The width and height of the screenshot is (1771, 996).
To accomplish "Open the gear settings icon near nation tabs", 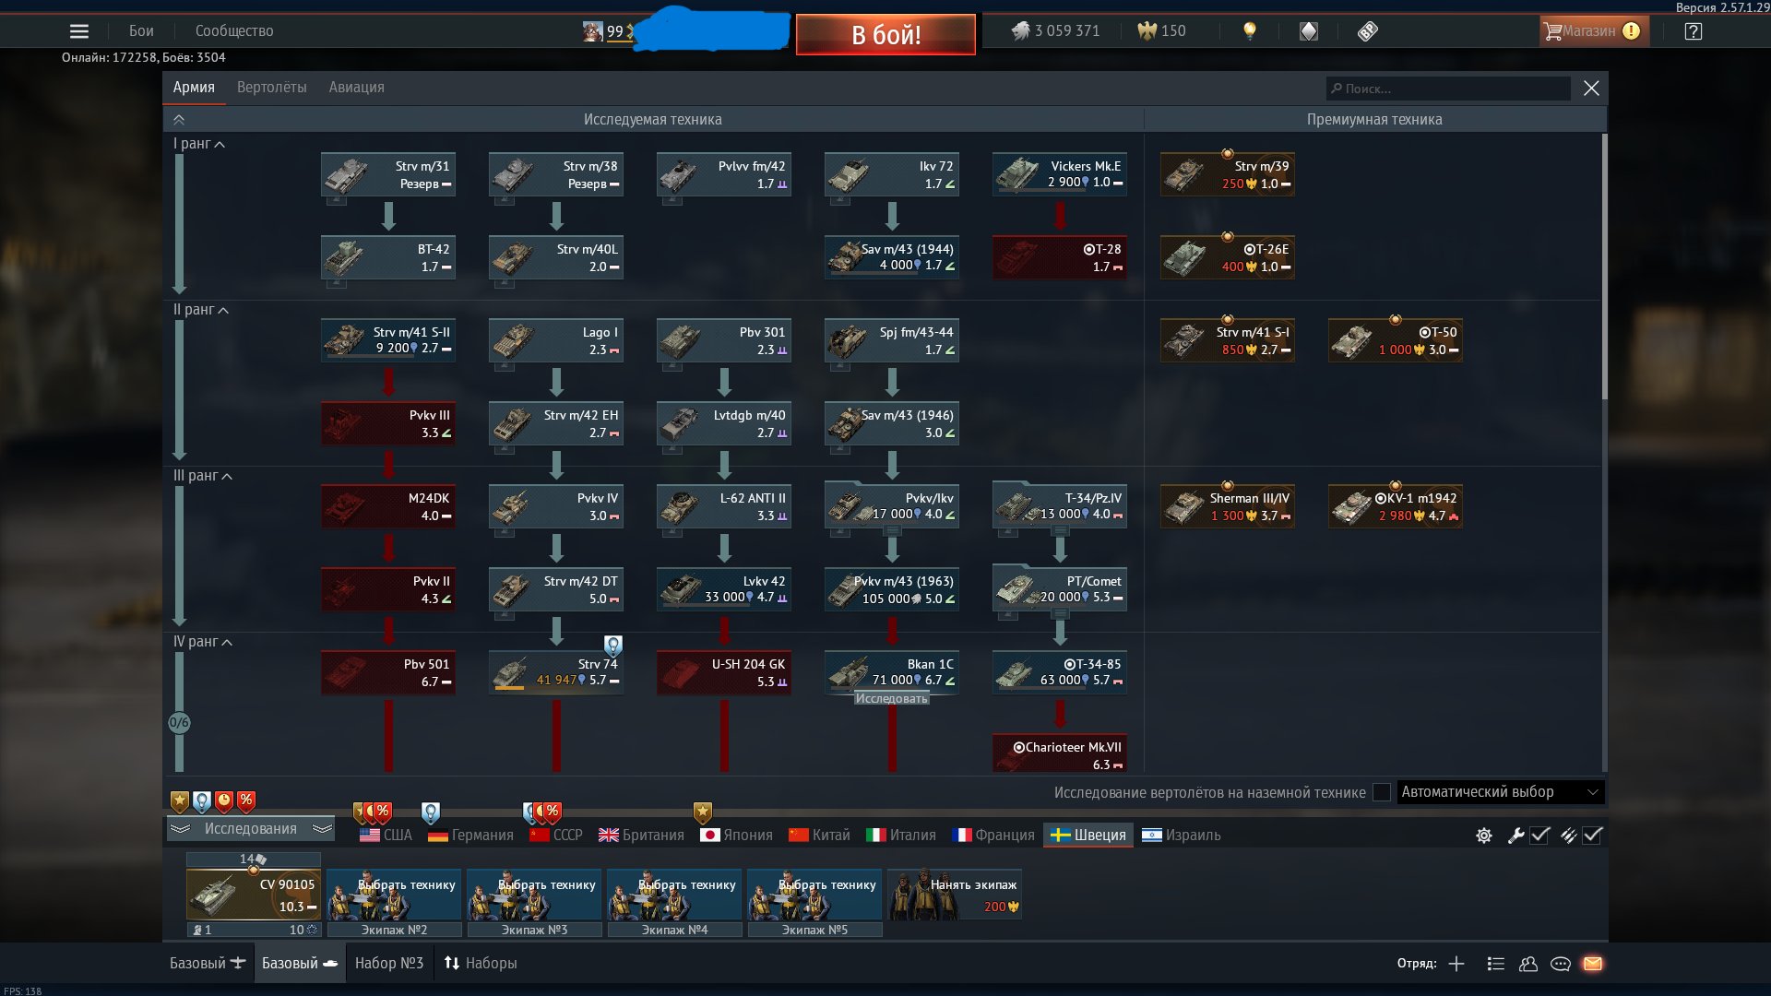I will click(1484, 836).
